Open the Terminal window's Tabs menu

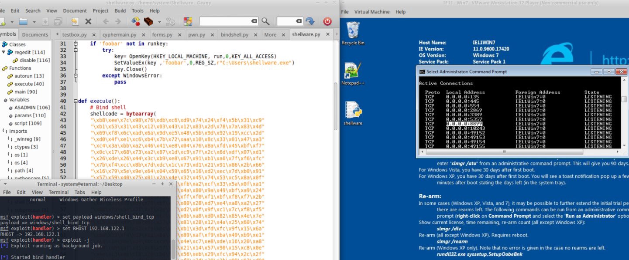click(79, 192)
